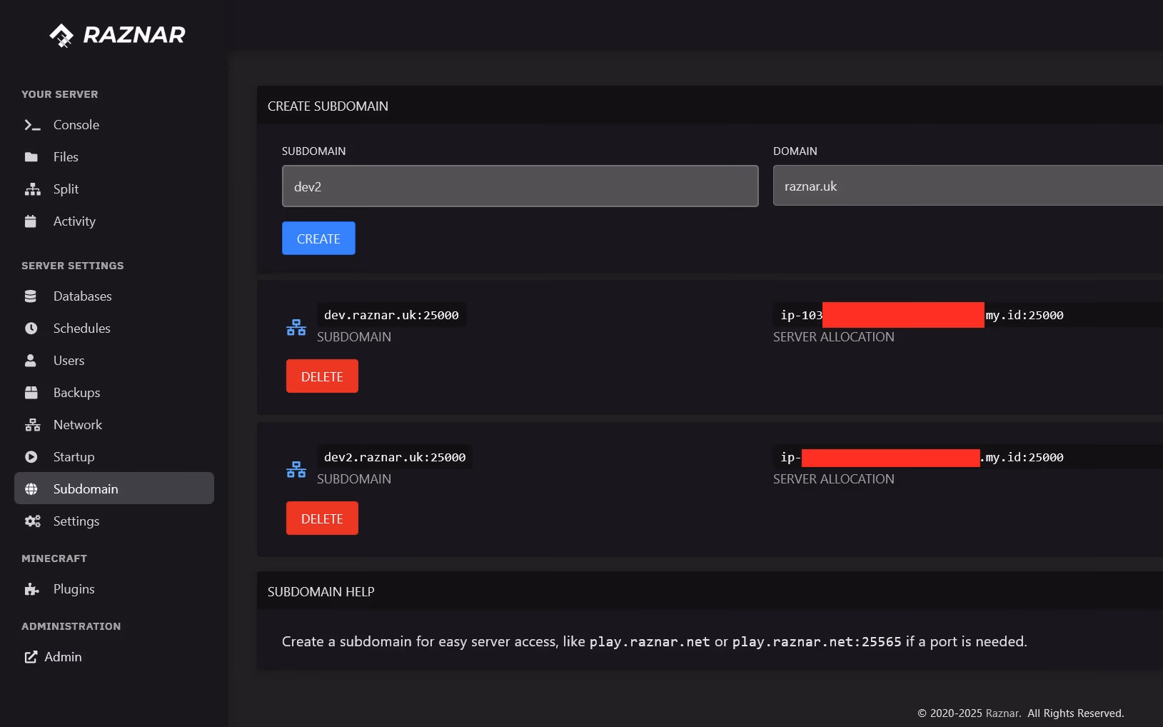The height and width of the screenshot is (727, 1163).
Task: Click the Databases stack icon
Action: 31,296
